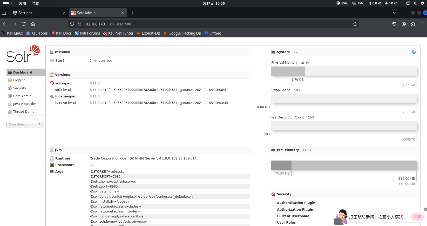Viewport: 427px width, 226px height.
Task: Open Kali Linux bookmark
Action: click(12, 33)
